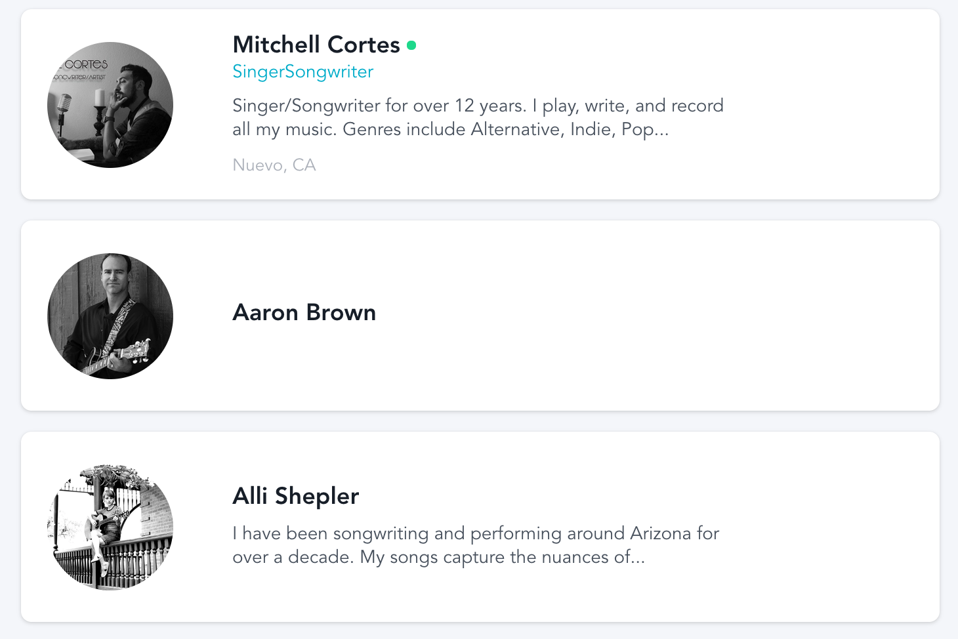Click the green online status dot
Image resolution: width=958 pixels, height=639 pixels.
point(411,45)
